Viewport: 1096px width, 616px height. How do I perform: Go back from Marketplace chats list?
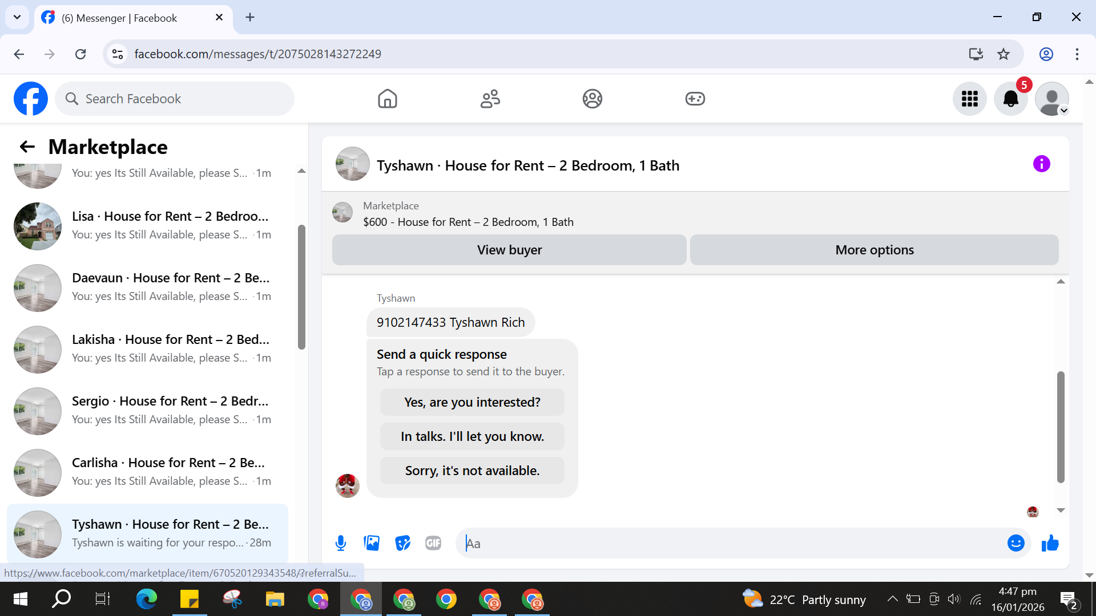pos(27,147)
